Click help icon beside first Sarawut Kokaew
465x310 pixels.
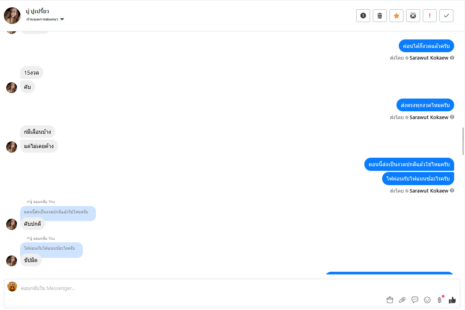coord(452,58)
